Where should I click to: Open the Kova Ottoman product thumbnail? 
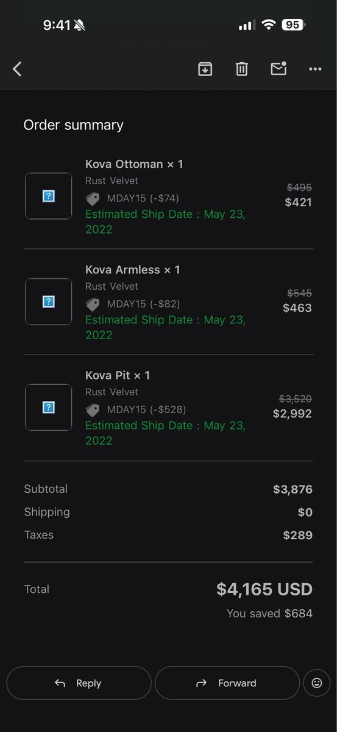49,196
